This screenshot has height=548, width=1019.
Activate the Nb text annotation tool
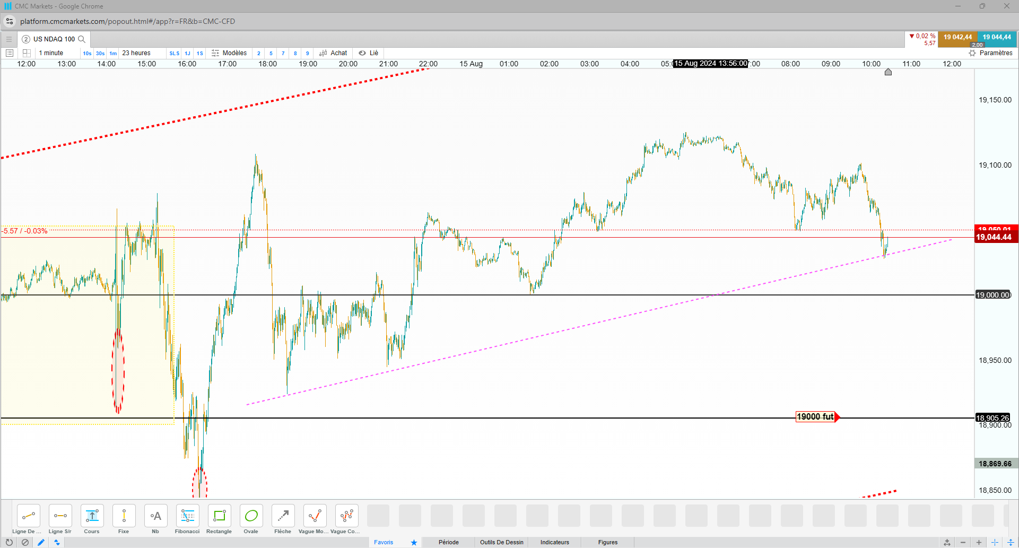click(x=155, y=519)
